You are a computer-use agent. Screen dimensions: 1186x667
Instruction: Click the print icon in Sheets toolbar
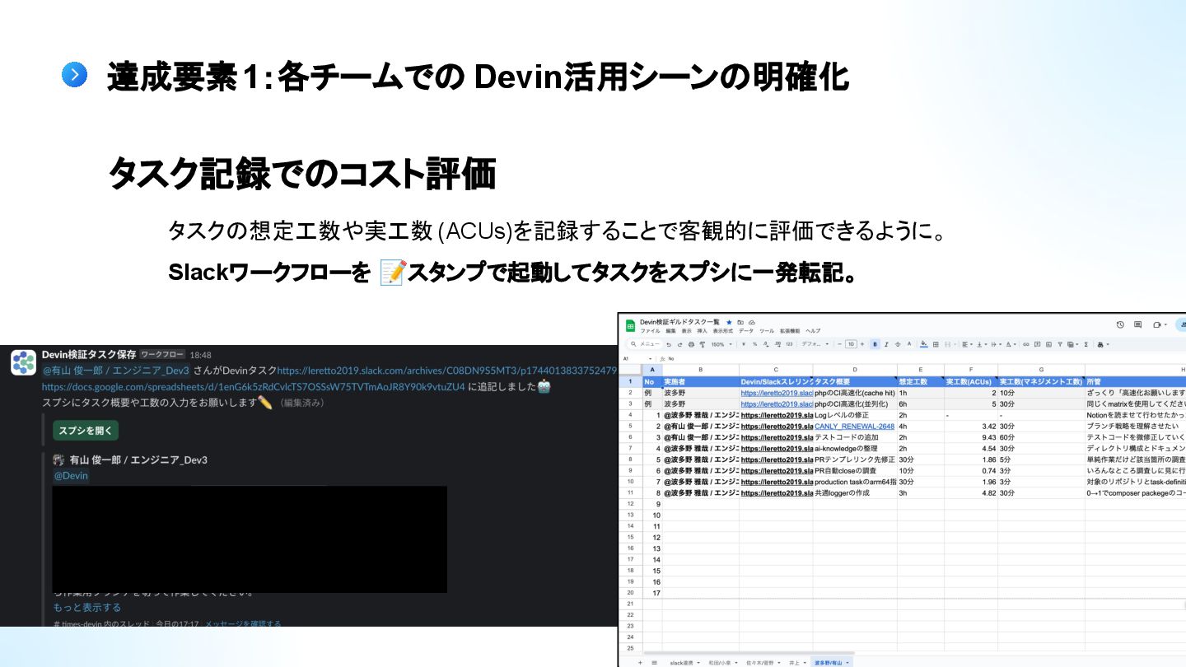(x=691, y=344)
